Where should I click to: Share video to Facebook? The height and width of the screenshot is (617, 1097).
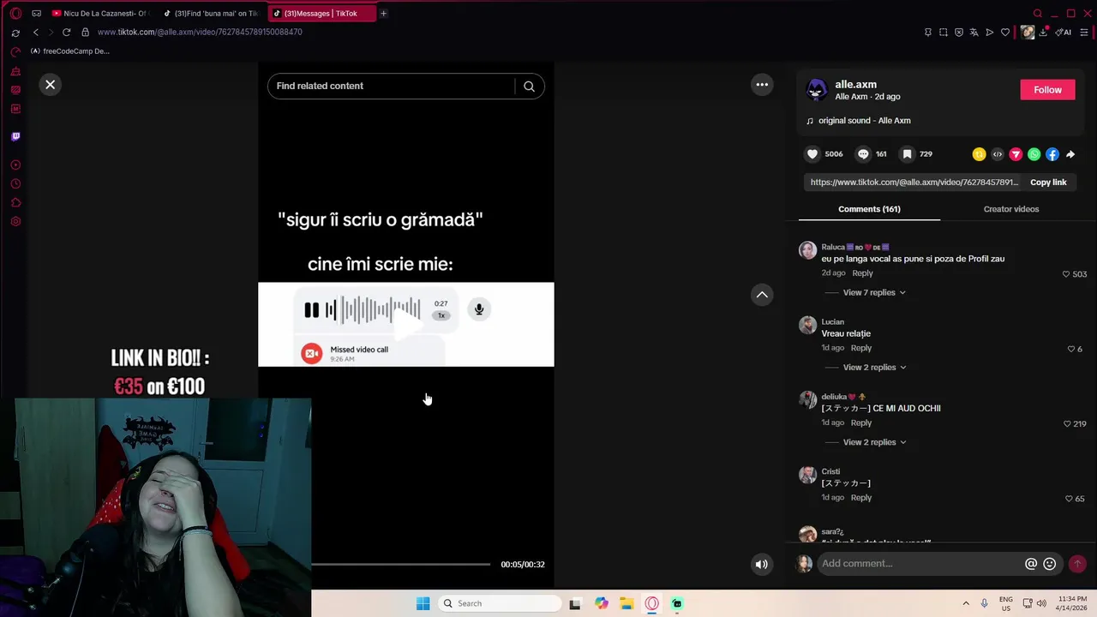(x=1052, y=154)
